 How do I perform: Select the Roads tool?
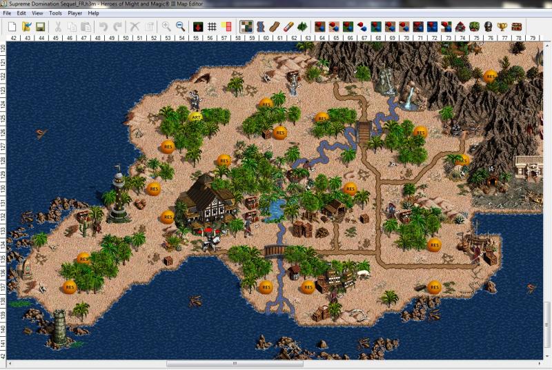(x=275, y=27)
